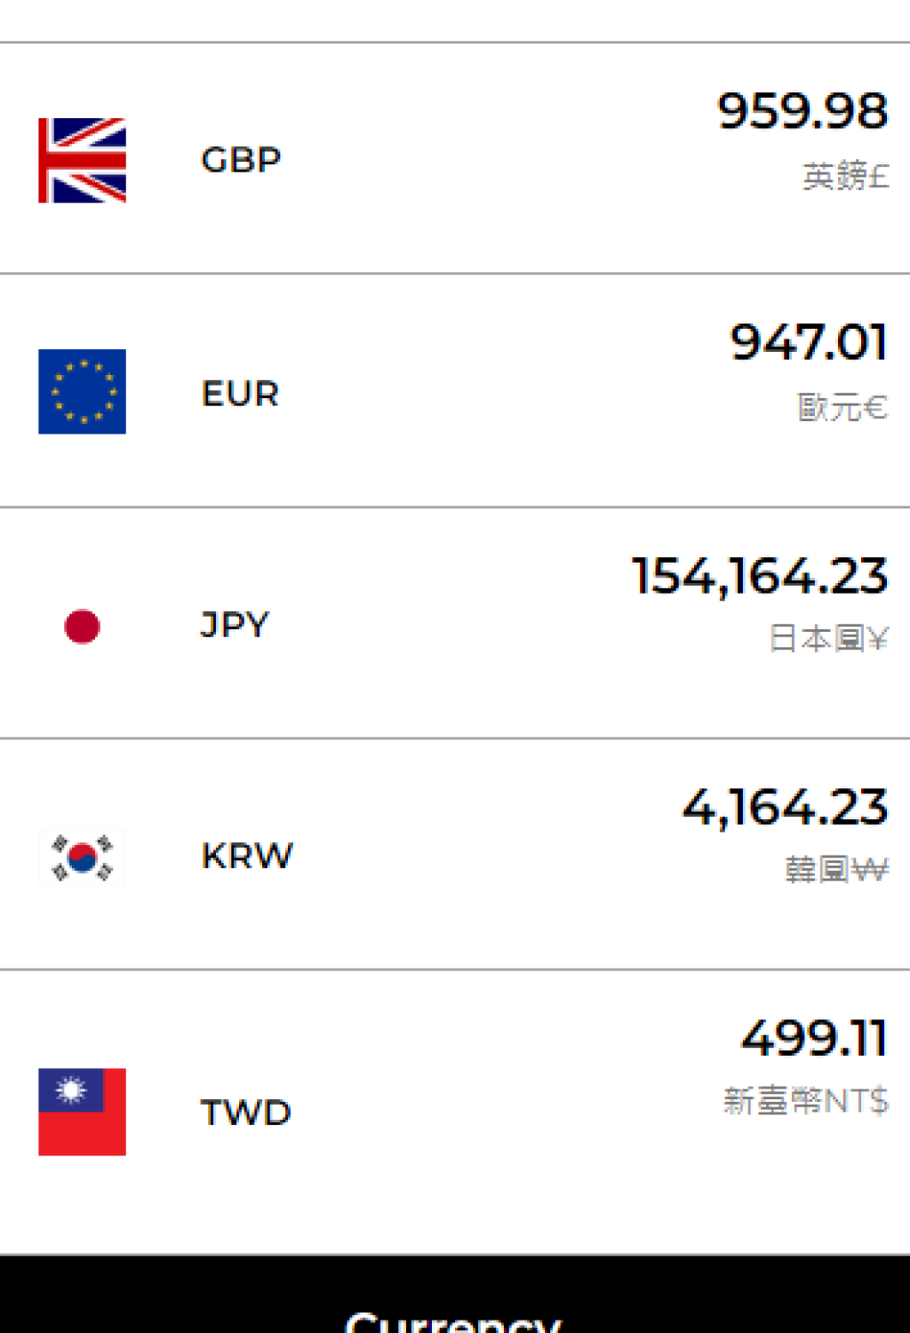Screen dimensions: 910x1333
Task: Tap the European Union flag icon
Action: coord(82,391)
